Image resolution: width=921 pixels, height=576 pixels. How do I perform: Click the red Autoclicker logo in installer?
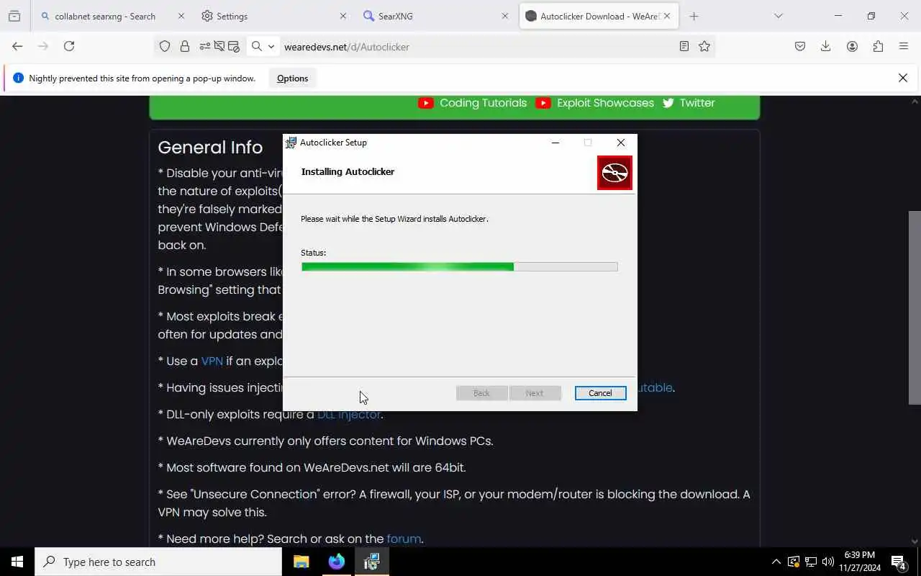(614, 173)
